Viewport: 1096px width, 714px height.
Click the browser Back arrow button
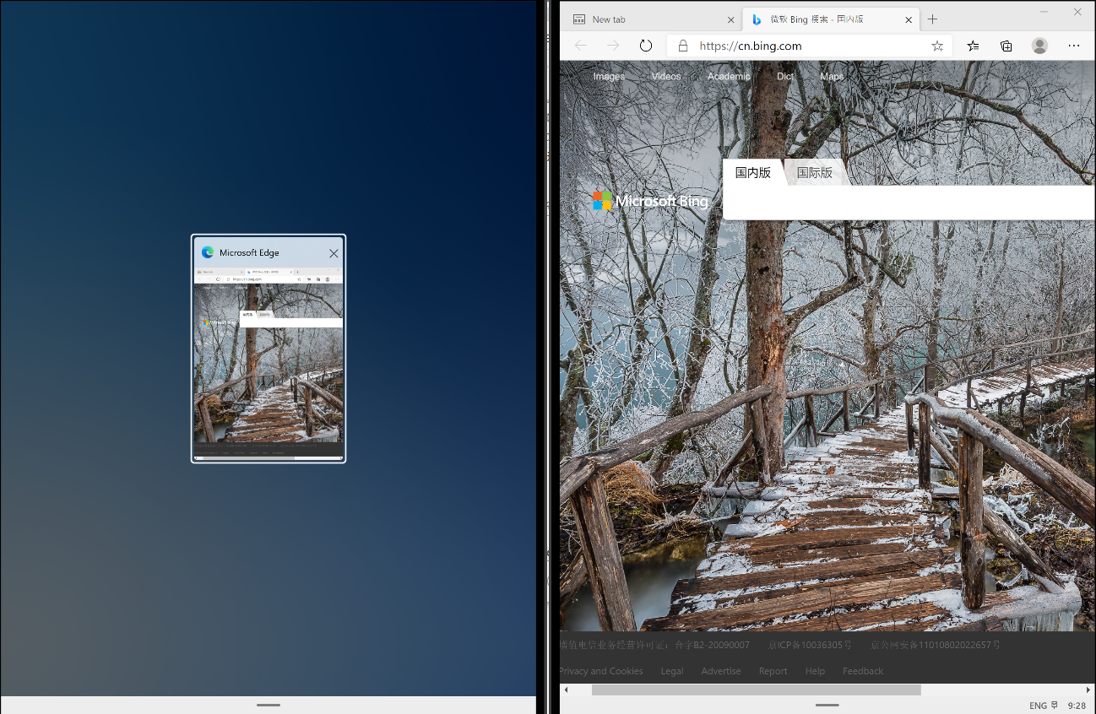[x=580, y=46]
